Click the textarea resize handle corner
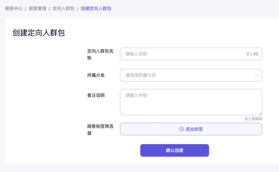Viewport: 279px width, 172px height. click(260, 113)
